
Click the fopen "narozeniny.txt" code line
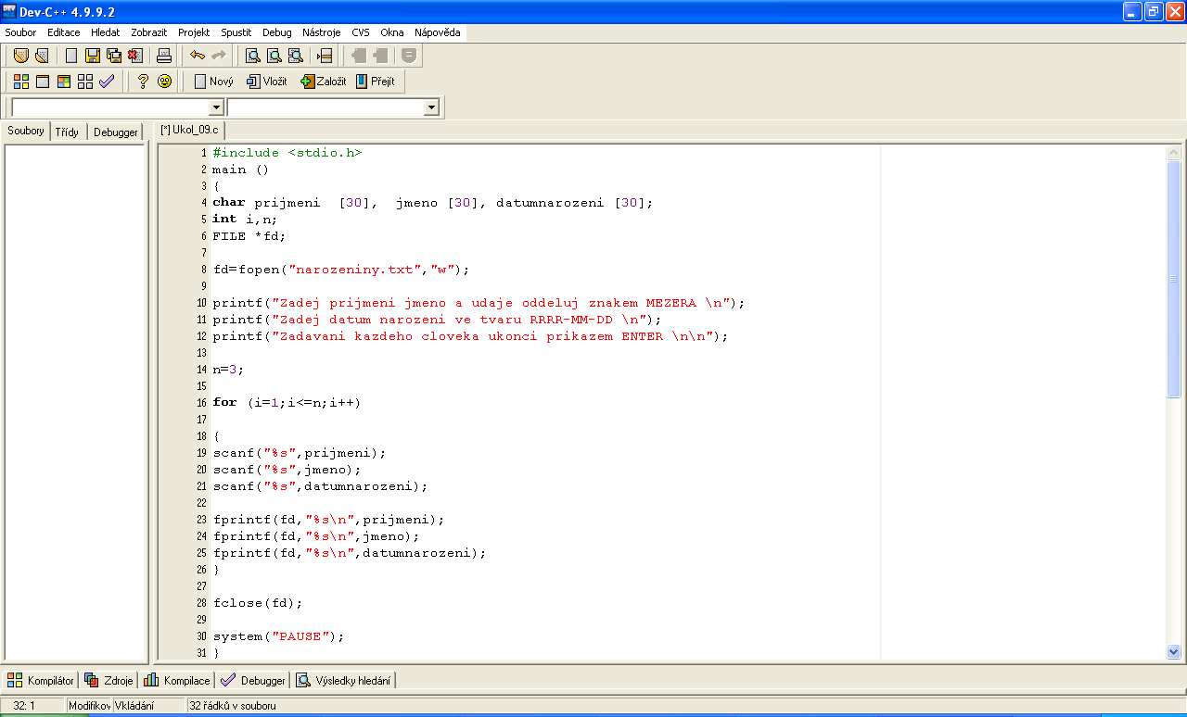(x=341, y=270)
